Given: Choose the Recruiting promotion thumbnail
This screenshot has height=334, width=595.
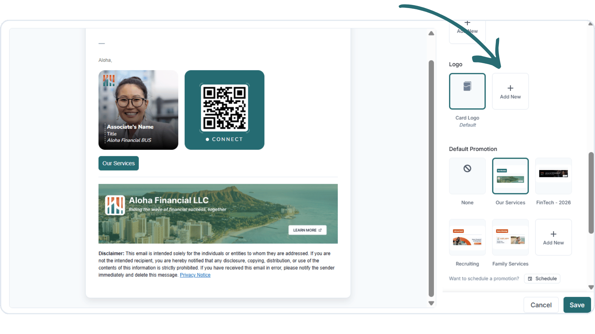Looking at the screenshot, I should coord(467,237).
